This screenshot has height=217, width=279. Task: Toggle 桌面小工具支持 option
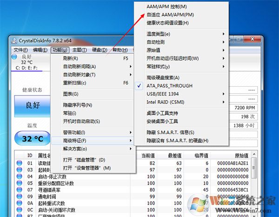click(x=181, y=113)
